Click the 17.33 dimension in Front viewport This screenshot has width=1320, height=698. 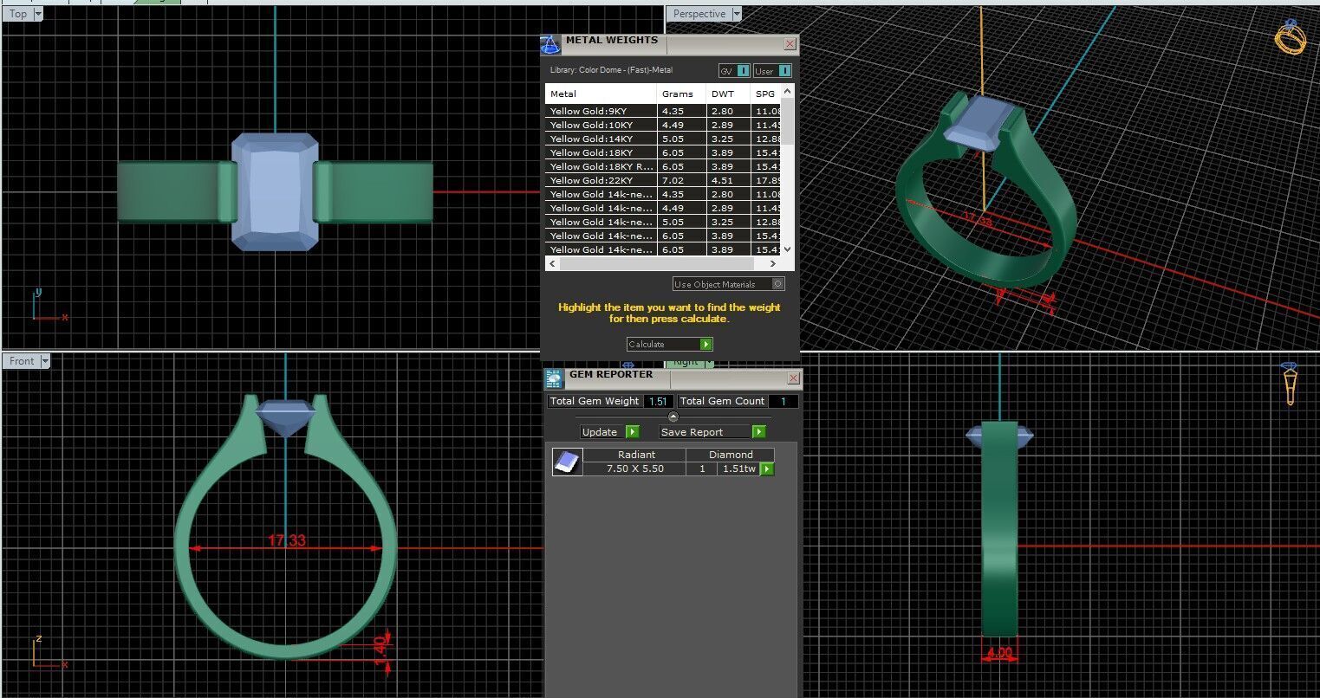(x=286, y=540)
